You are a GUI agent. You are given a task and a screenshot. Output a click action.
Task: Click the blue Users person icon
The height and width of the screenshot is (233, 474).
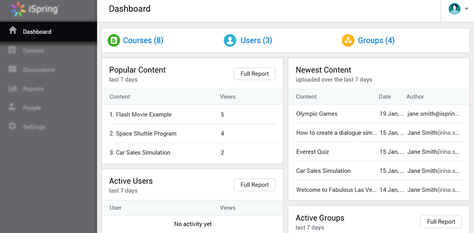tap(230, 40)
